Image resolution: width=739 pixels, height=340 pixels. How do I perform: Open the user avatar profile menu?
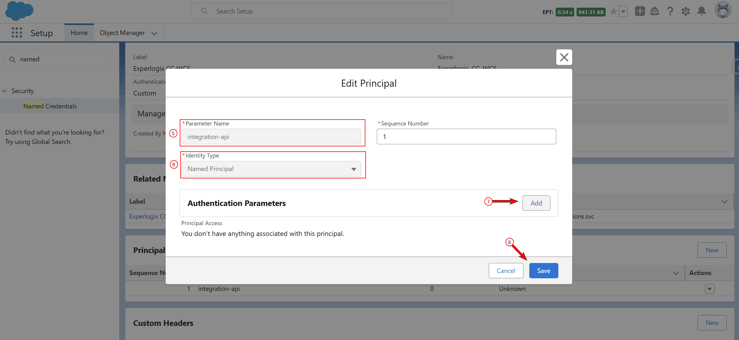(723, 11)
